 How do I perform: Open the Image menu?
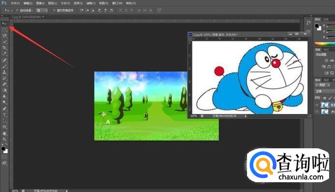(40, 3)
